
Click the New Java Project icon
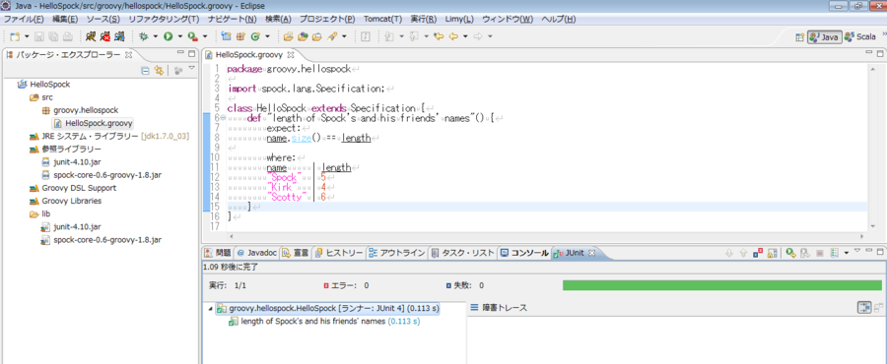click(226, 36)
